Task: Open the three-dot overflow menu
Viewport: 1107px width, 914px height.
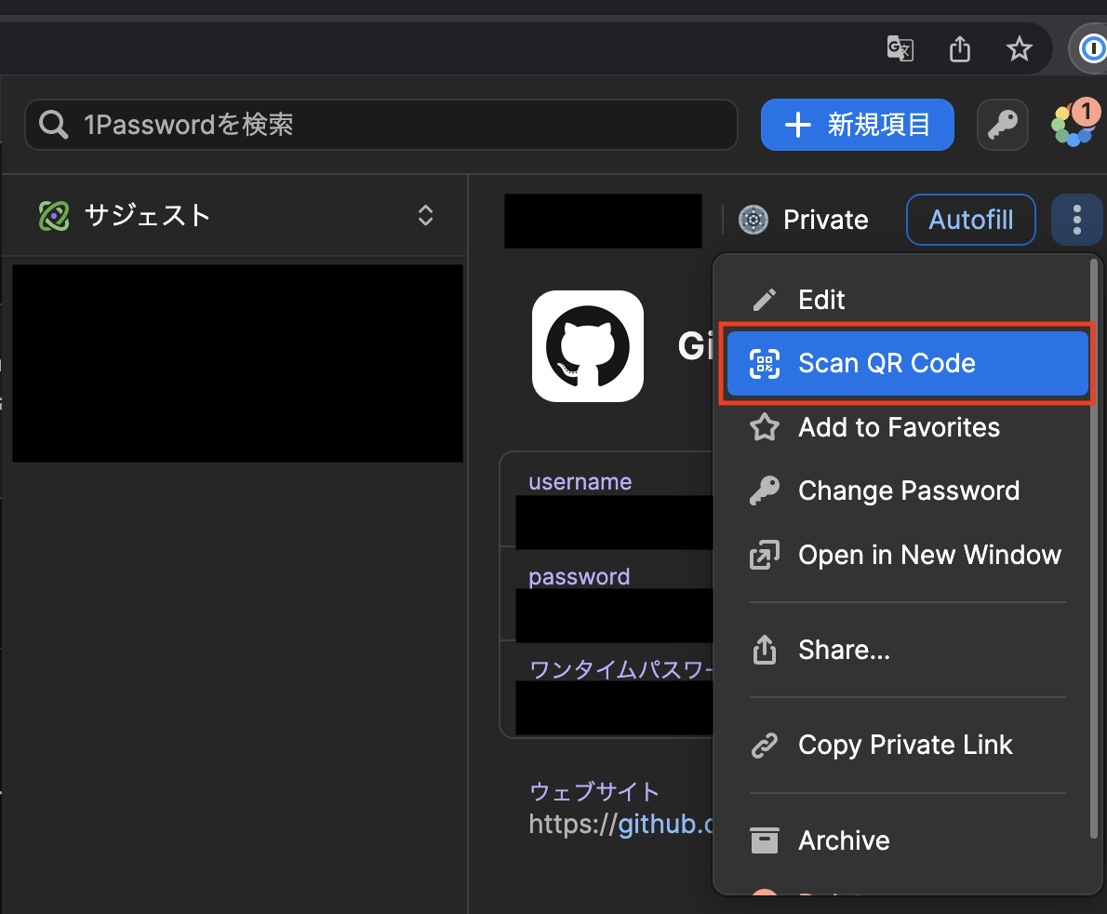Action: pos(1076,220)
